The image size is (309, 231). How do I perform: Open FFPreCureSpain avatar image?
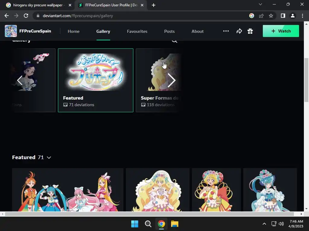11,31
